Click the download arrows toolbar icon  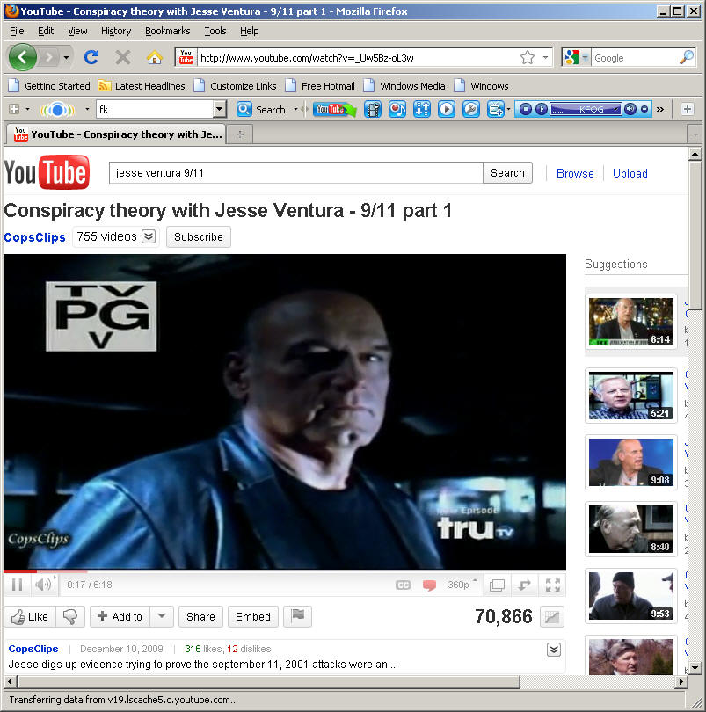(422, 109)
